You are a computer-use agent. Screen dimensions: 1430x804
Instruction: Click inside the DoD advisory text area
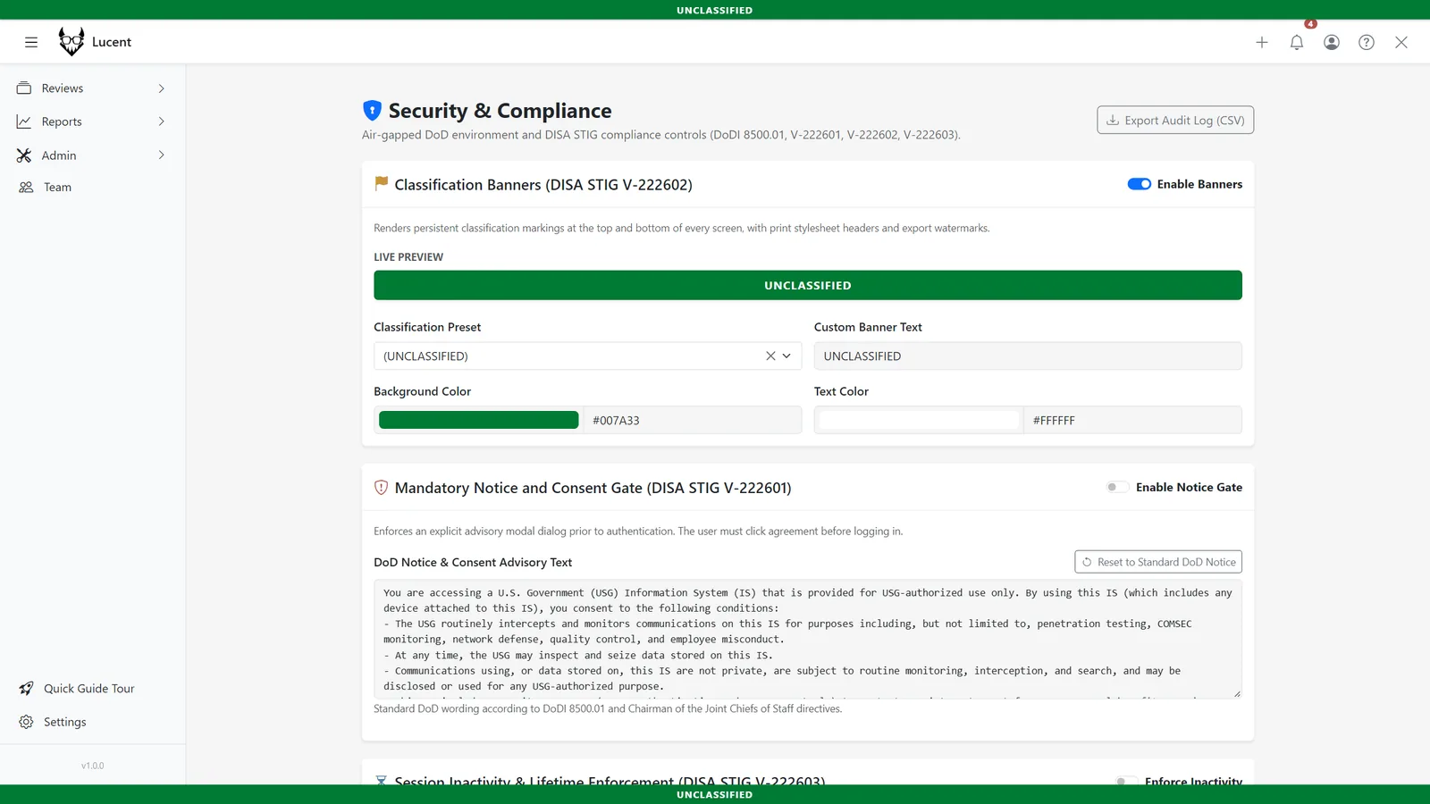point(808,639)
